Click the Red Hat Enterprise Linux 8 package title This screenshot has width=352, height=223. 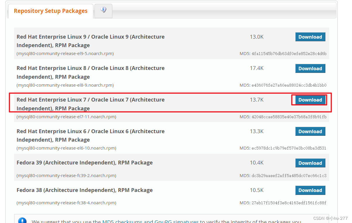pyautogui.click(x=90, y=72)
